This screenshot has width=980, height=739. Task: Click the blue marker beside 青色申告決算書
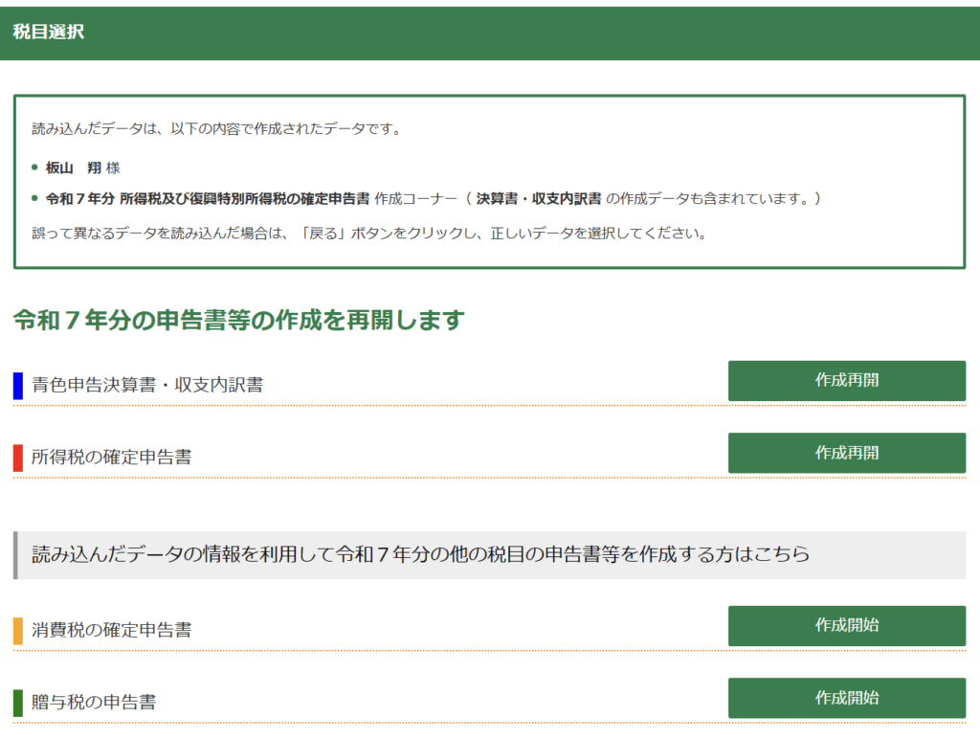[x=18, y=385]
